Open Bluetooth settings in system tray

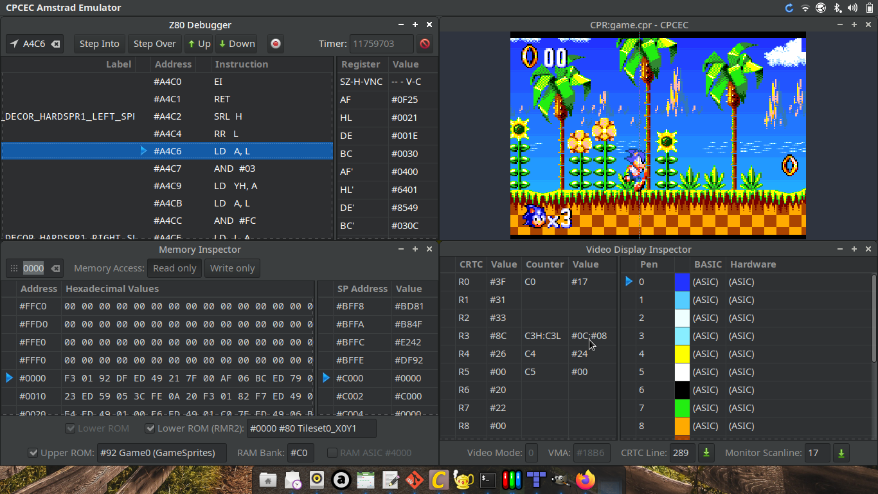click(x=837, y=8)
